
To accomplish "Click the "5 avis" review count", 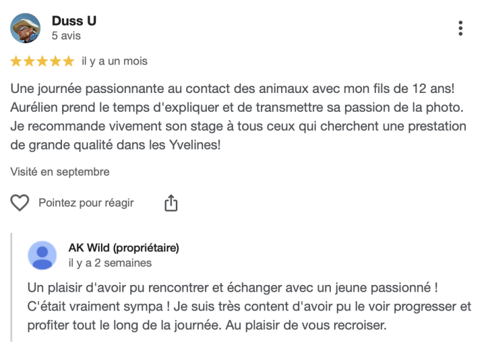I will 66,36.
